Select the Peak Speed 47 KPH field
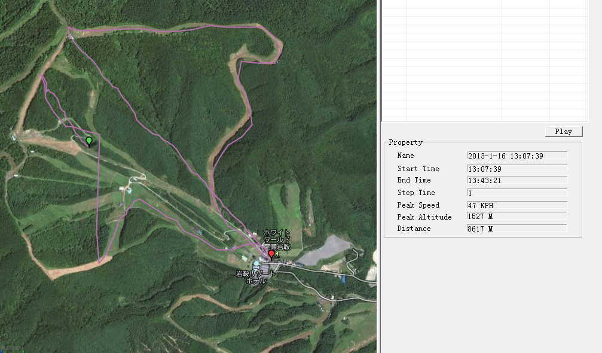Screen dimensions: 602x353 pyautogui.click(x=517, y=205)
